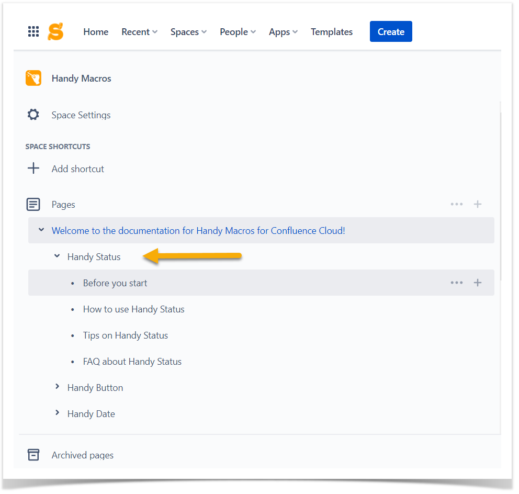Screen dimensions: 519x494
Task: Open the Before you start page
Action: [x=115, y=283]
